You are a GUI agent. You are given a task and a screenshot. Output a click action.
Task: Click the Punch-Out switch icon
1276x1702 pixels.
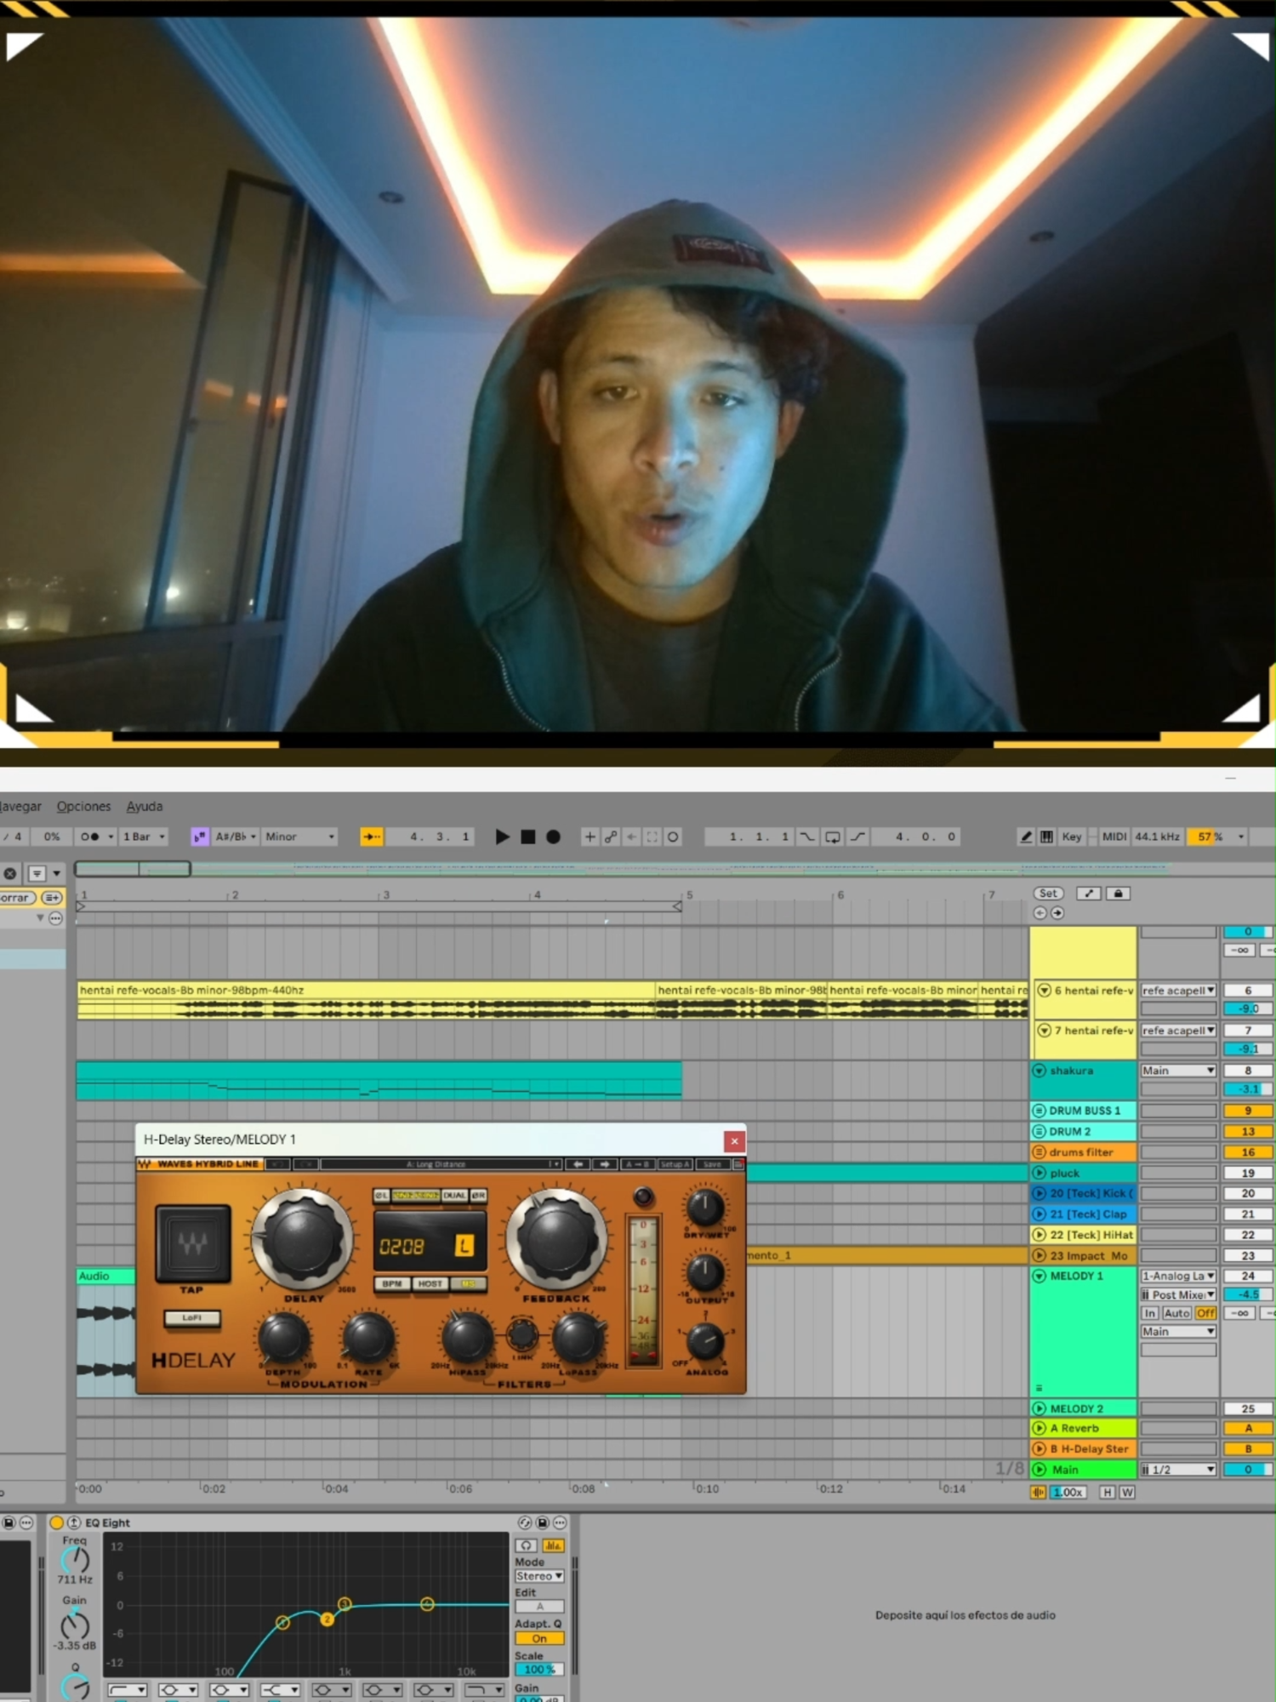tap(857, 837)
